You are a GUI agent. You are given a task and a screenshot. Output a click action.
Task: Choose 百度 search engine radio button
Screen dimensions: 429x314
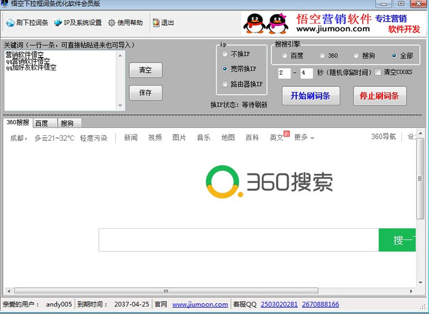pos(284,56)
